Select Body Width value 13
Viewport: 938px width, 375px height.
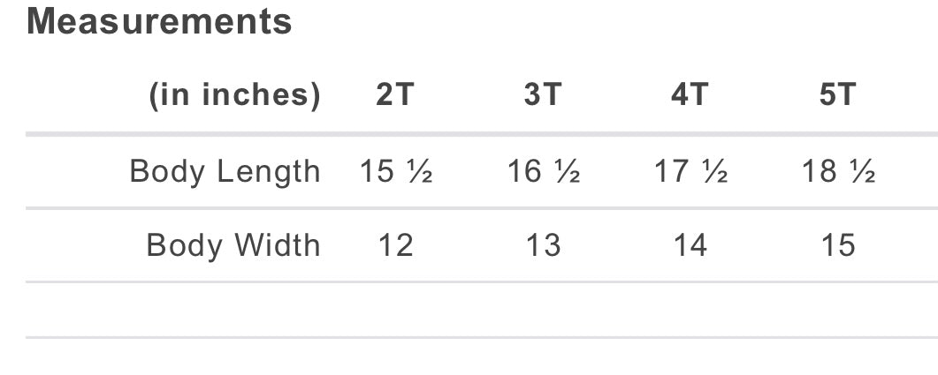(x=543, y=245)
